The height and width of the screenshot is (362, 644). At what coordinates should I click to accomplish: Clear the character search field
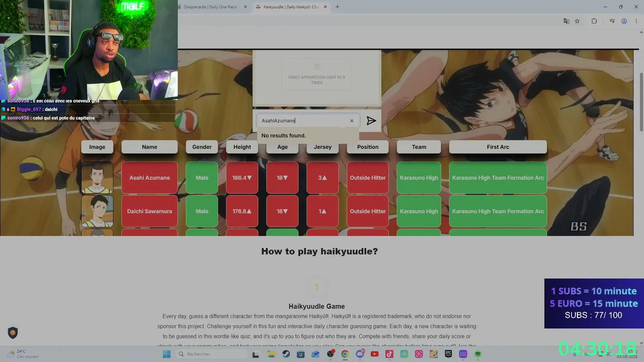click(352, 121)
